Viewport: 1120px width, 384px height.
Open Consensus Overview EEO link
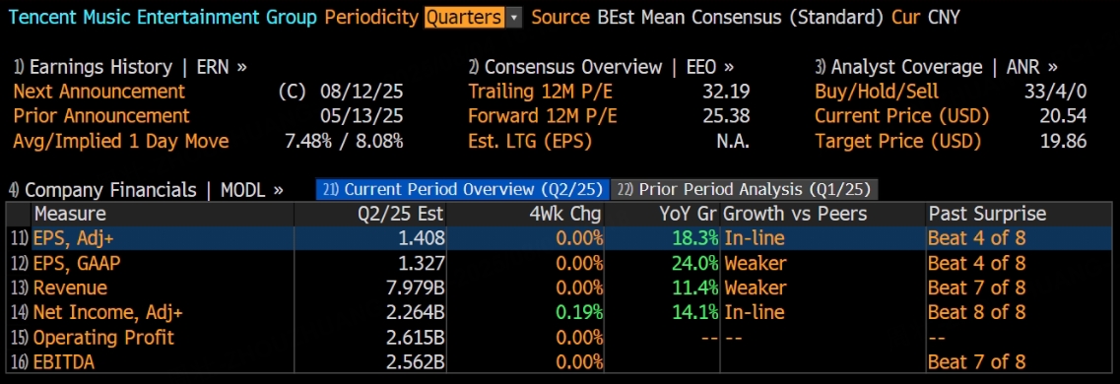click(x=601, y=68)
